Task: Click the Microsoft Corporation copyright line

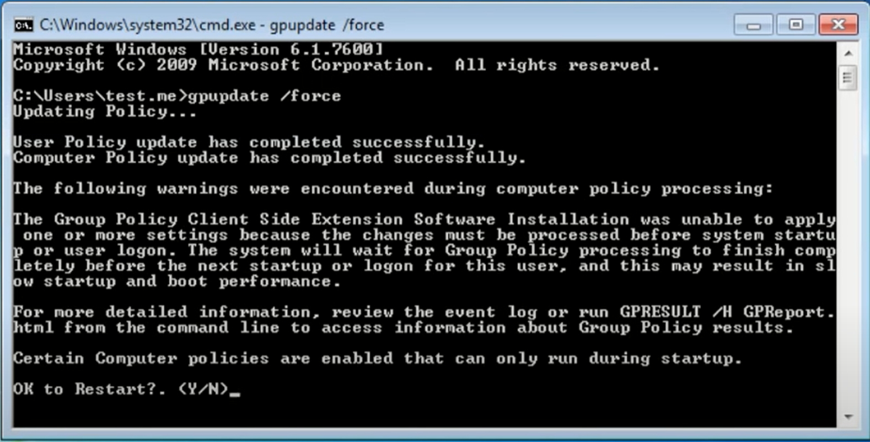Action: pos(336,65)
